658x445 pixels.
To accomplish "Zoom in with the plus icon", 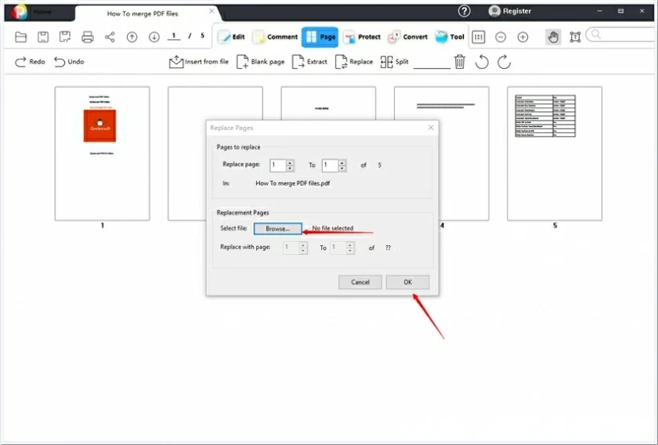I will point(522,37).
